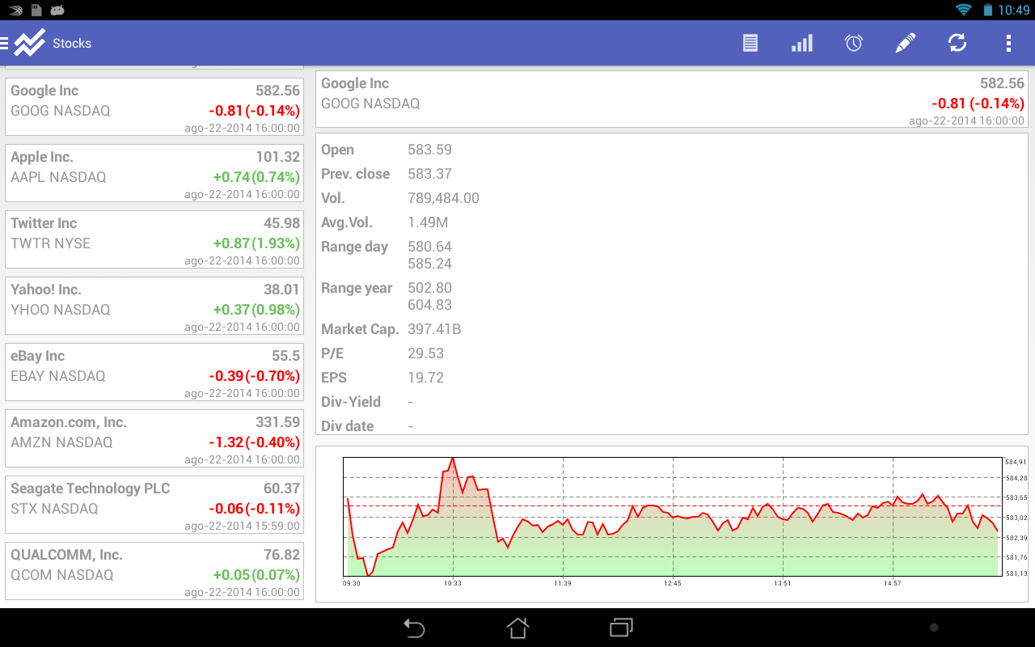1035x647 pixels.
Task: Select the Twitter Inc stock row
Action: coord(154,239)
